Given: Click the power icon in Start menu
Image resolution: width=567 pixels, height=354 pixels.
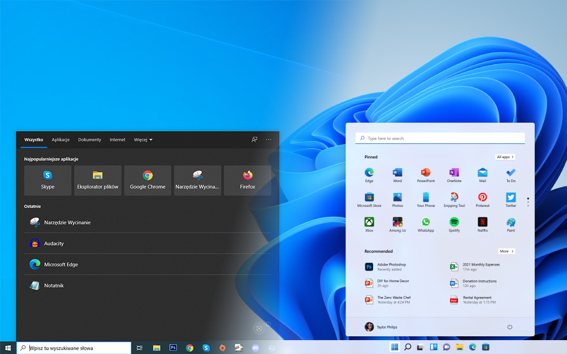Looking at the screenshot, I should (509, 327).
